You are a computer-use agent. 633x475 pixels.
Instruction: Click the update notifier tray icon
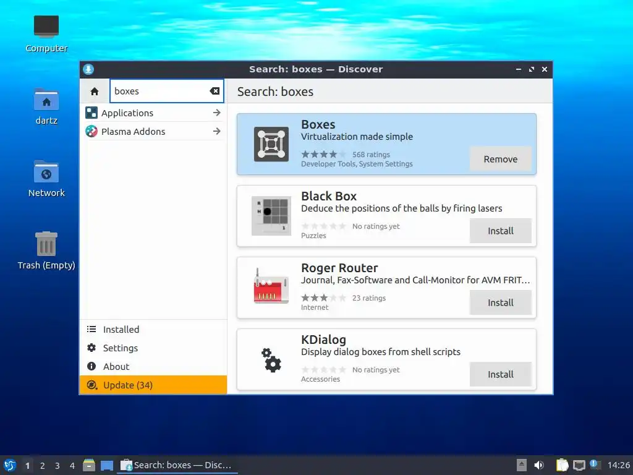tap(594, 464)
